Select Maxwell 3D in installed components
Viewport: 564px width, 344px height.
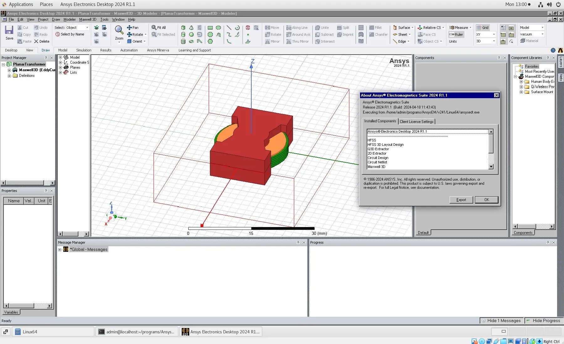point(376,167)
